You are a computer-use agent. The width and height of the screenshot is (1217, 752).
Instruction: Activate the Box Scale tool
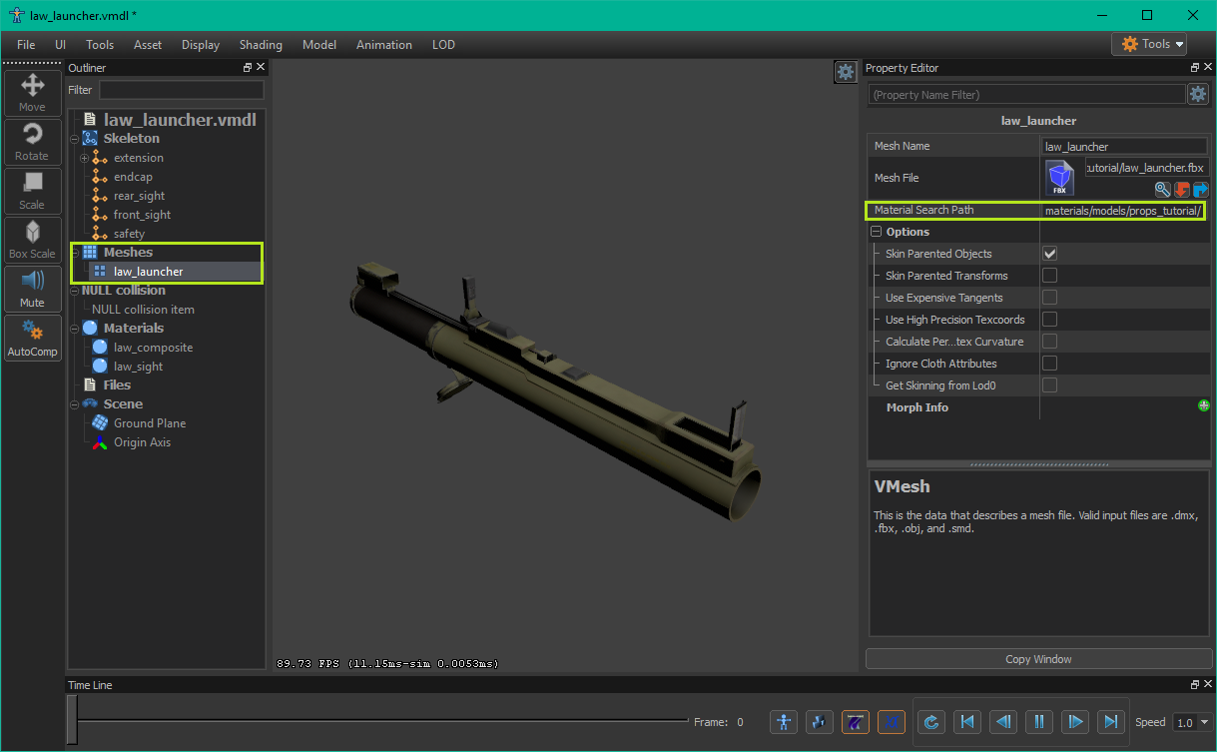[x=32, y=240]
